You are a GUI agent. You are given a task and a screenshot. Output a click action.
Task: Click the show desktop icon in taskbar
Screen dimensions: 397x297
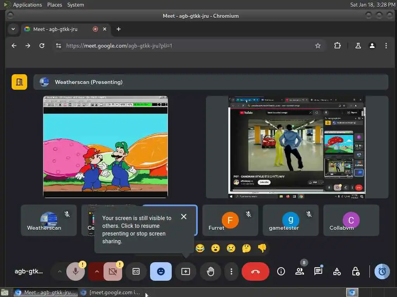click(x=5, y=293)
